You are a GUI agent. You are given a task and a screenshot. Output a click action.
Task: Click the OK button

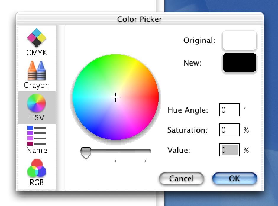(235, 179)
